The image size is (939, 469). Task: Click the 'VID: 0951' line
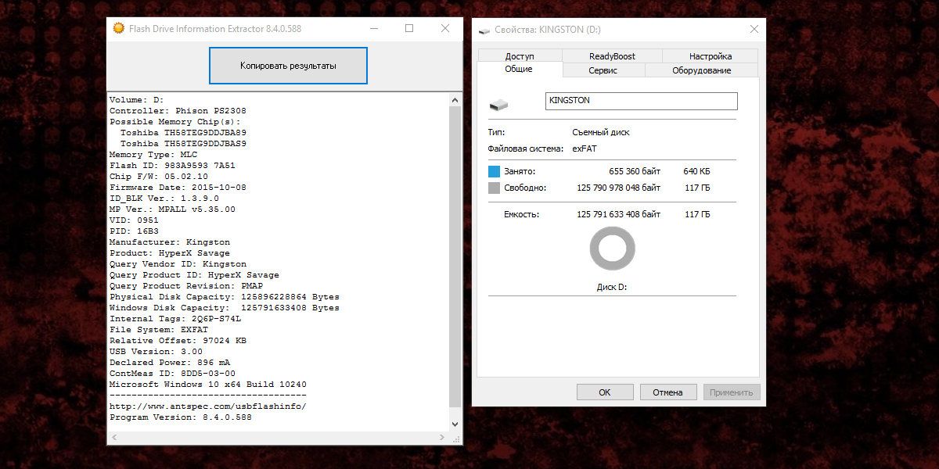click(134, 220)
